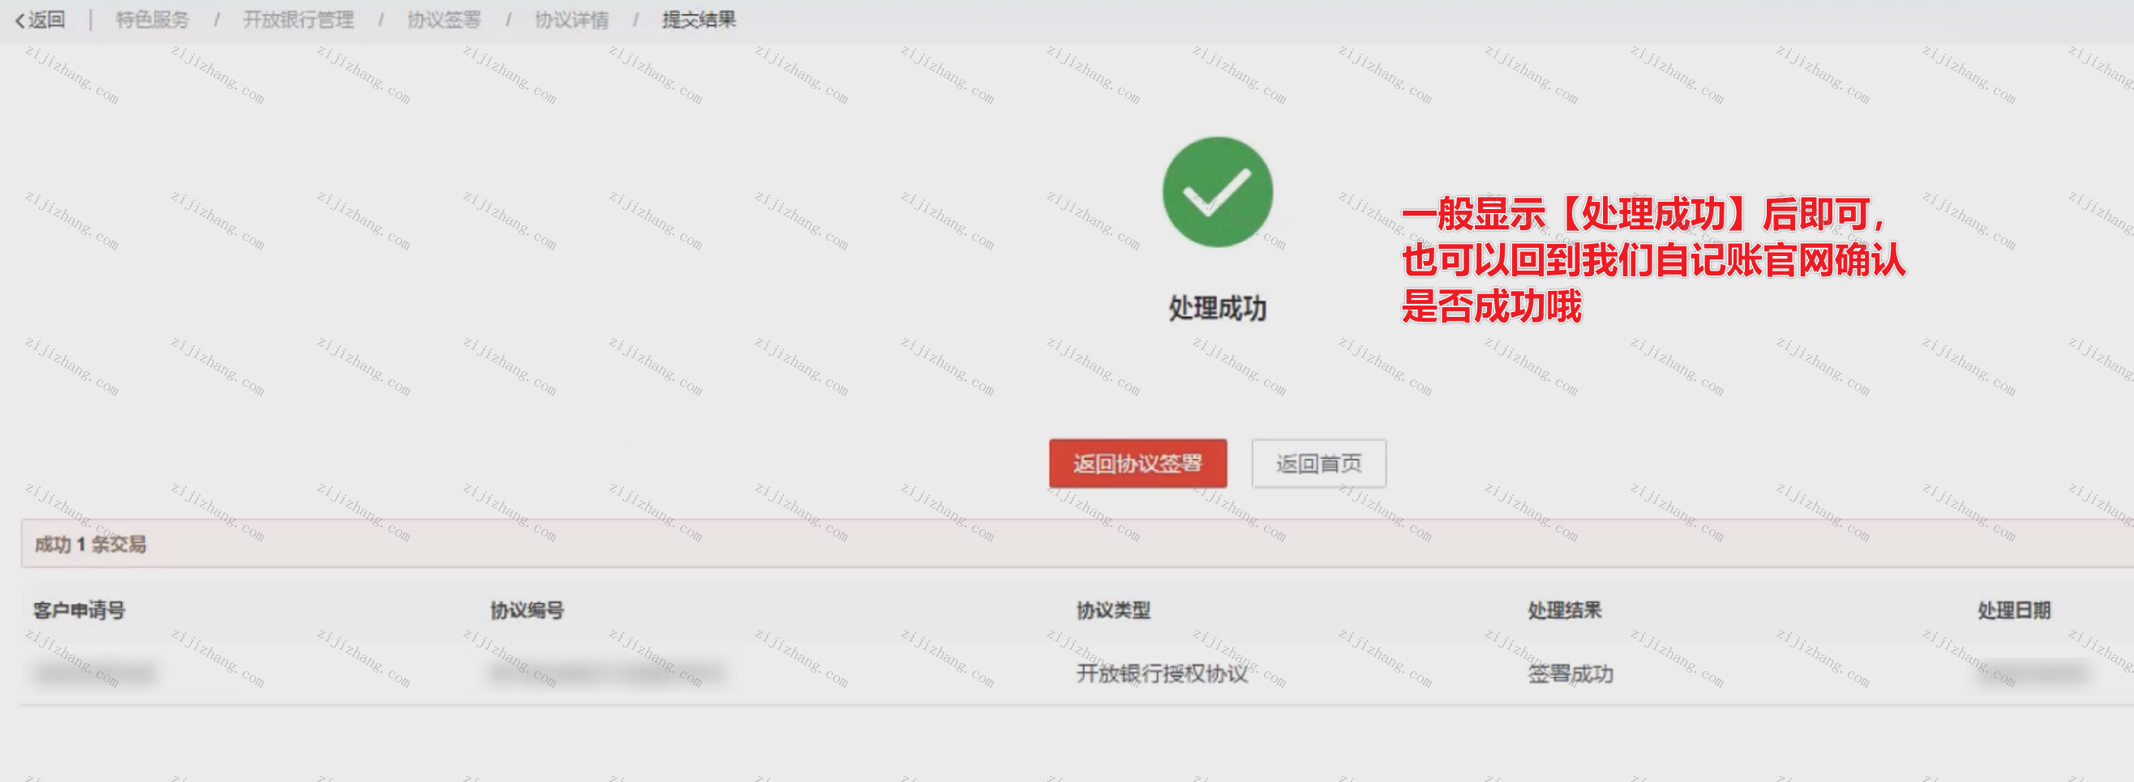Click the 处理日期 column header
2134x782 pixels.
tap(2013, 610)
